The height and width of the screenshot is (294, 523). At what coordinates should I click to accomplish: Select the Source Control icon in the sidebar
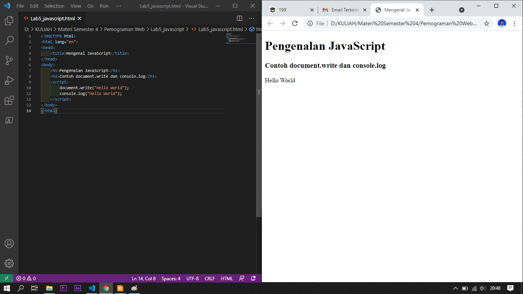[x=9, y=60]
